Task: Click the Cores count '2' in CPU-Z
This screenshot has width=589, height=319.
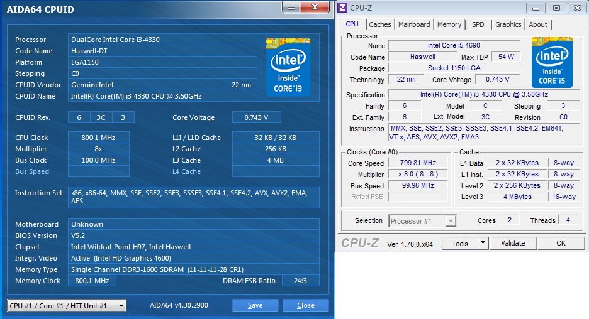Action: point(509,220)
